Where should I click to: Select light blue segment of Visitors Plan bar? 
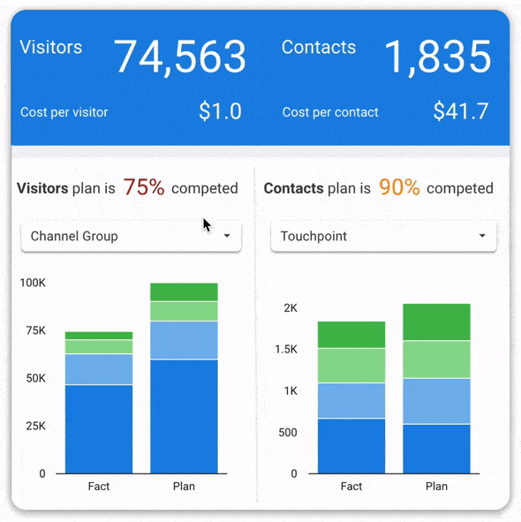[x=184, y=340]
